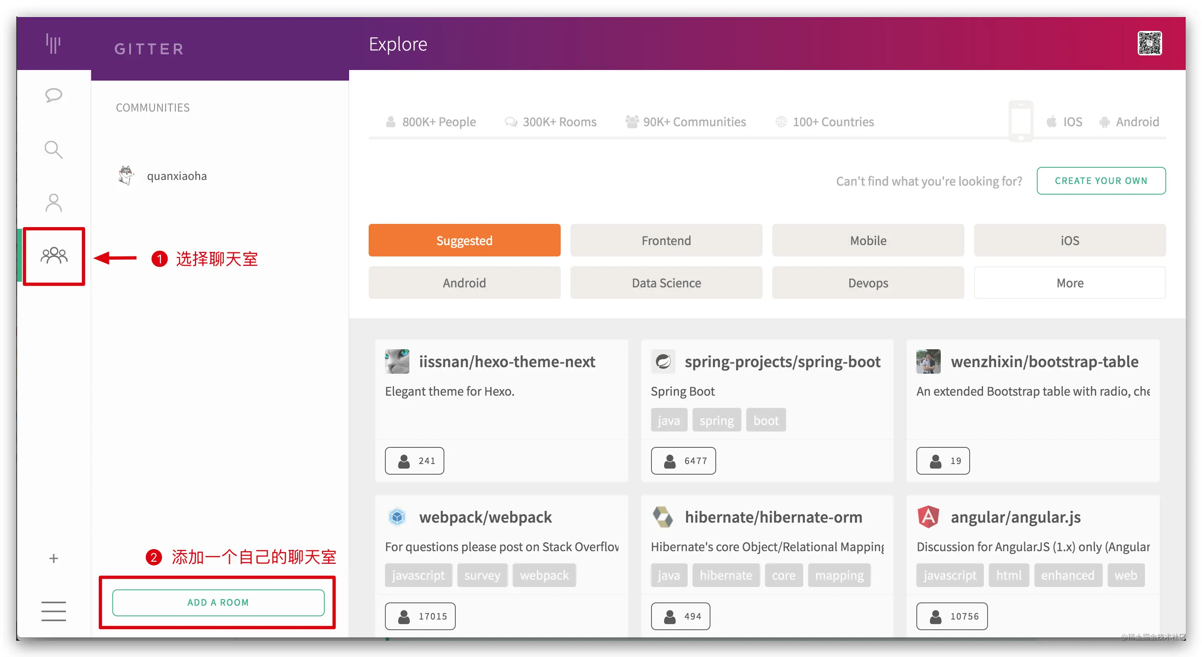
Task: Click the Angular shield logo
Action: coord(929,517)
